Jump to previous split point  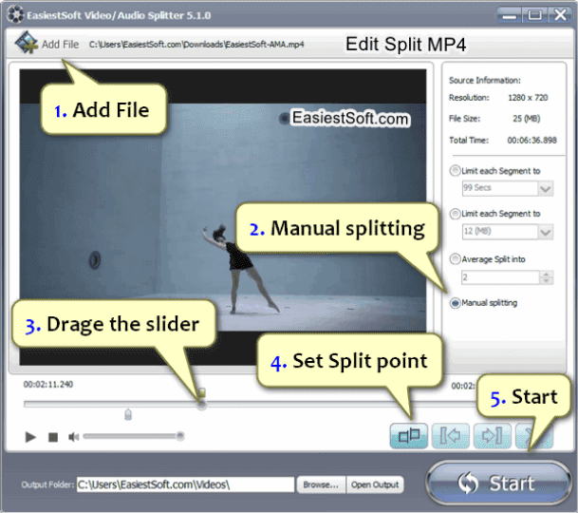point(451,436)
